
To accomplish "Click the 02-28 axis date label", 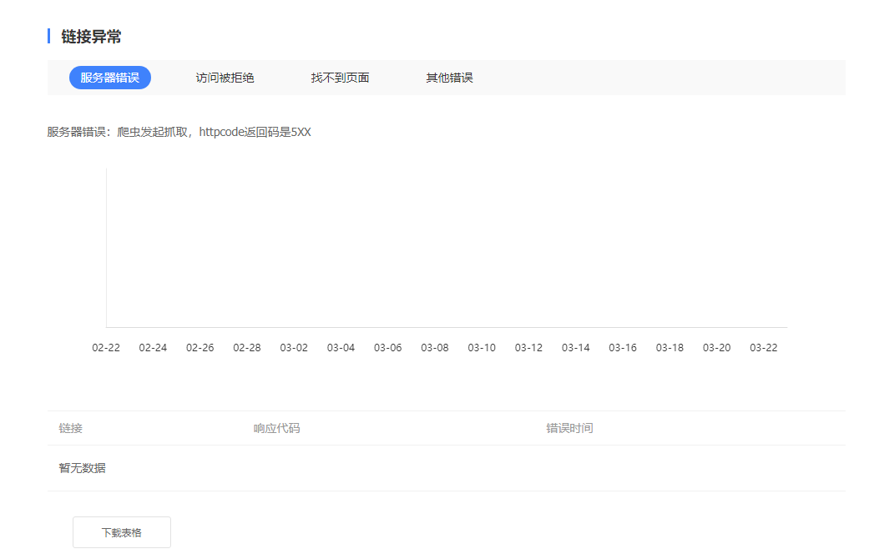I will point(246,347).
